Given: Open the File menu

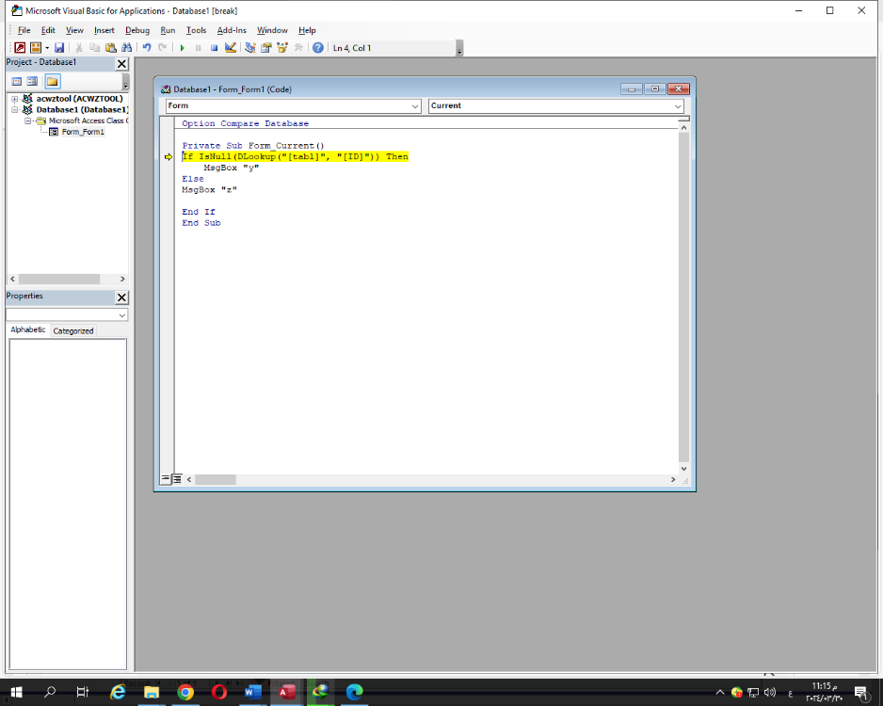Looking at the screenshot, I should [24, 30].
